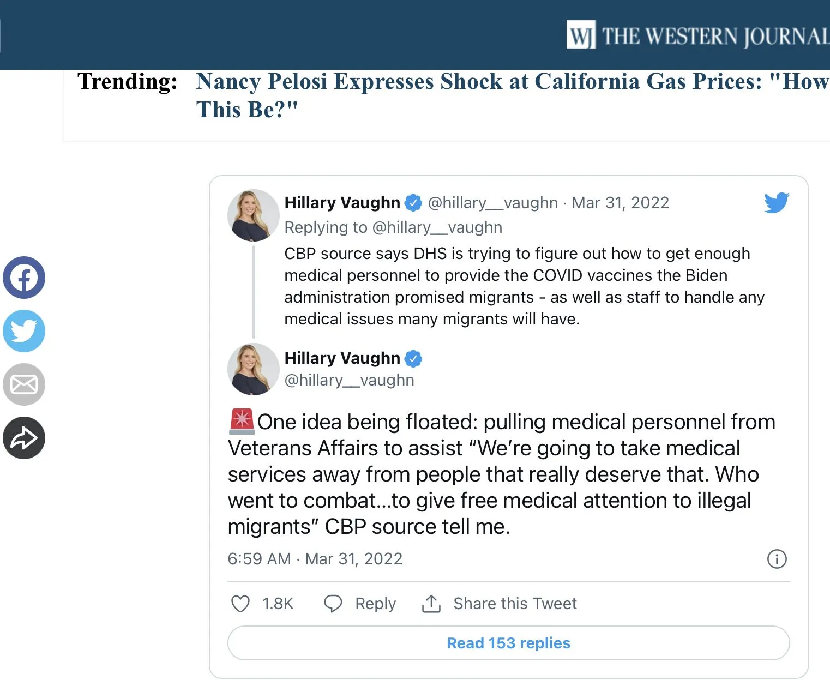This screenshot has width=830, height=680.
Task: Click the Reply label under the tweet
Action: pyautogui.click(x=375, y=604)
